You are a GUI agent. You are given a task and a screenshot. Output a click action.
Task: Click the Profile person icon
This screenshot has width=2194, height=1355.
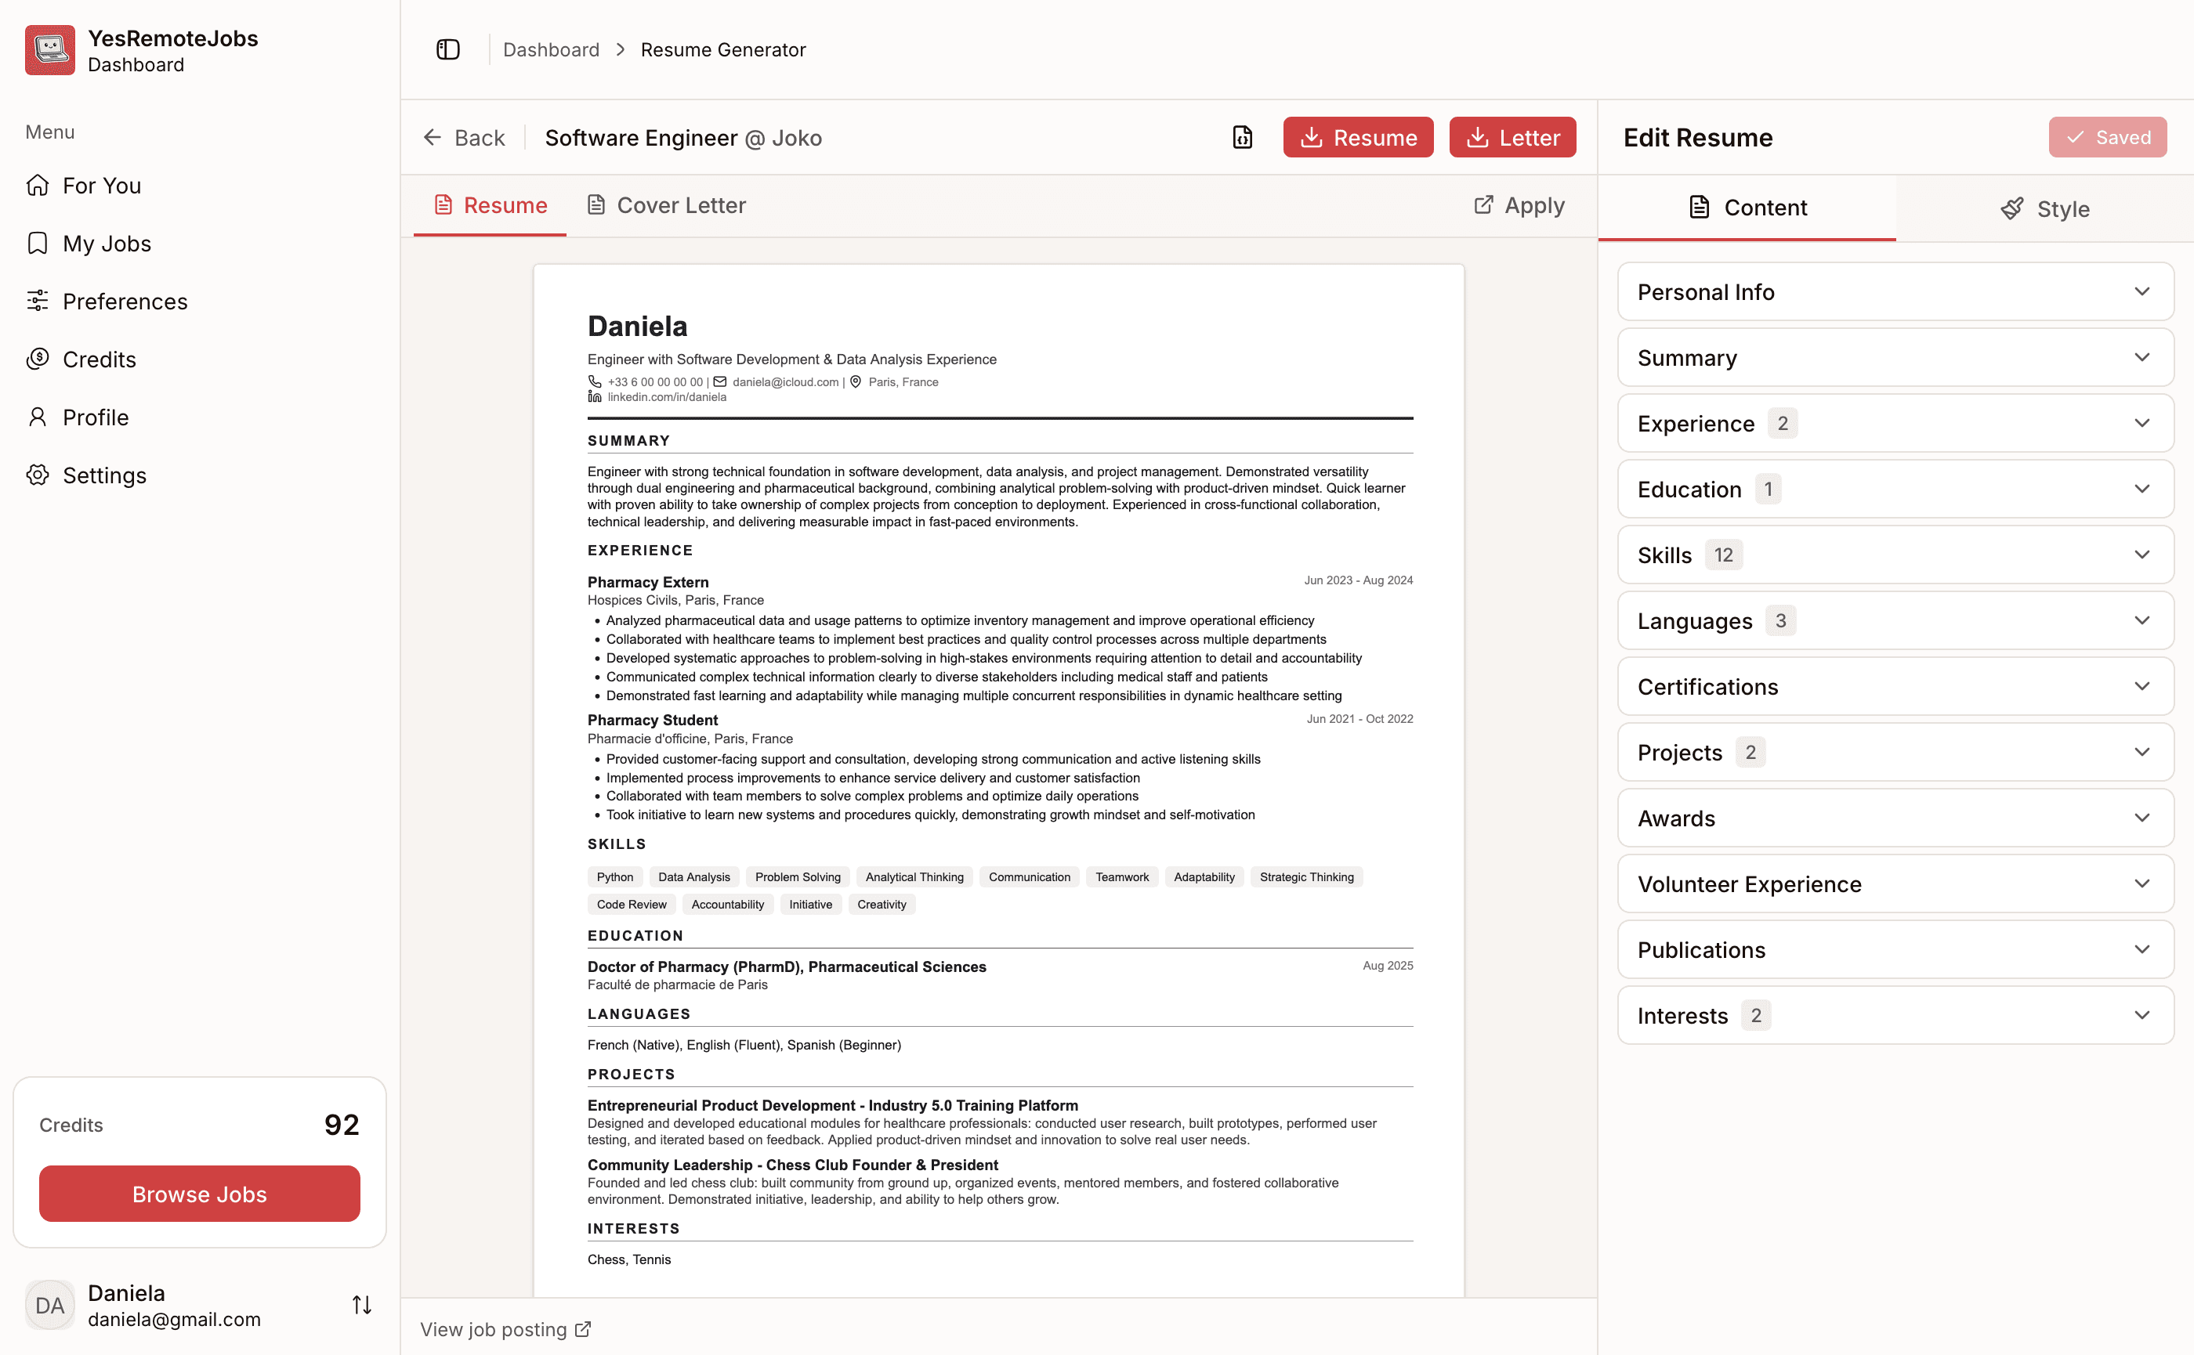pyautogui.click(x=38, y=417)
